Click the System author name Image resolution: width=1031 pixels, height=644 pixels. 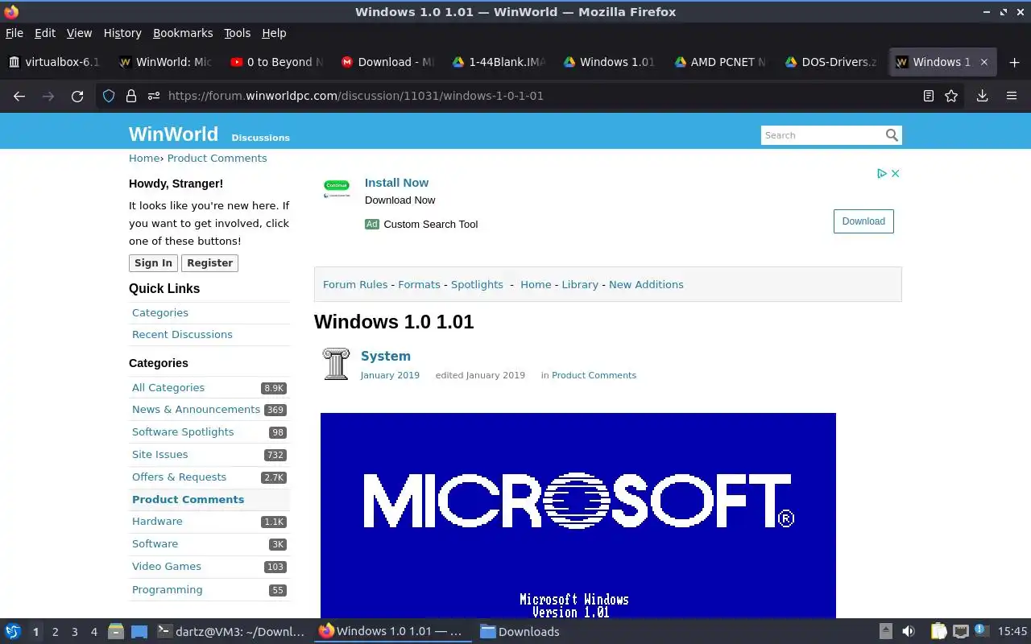coord(386,356)
